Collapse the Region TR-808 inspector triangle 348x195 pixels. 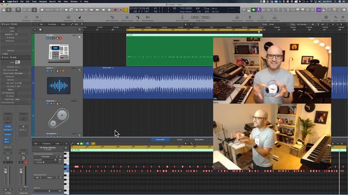[2, 24]
